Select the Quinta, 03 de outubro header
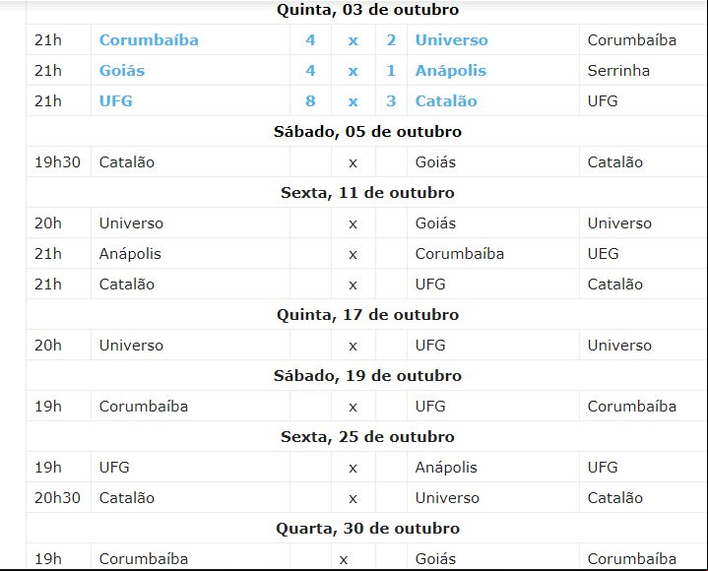The width and height of the screenshot is (708, 571). click(367, 10)
